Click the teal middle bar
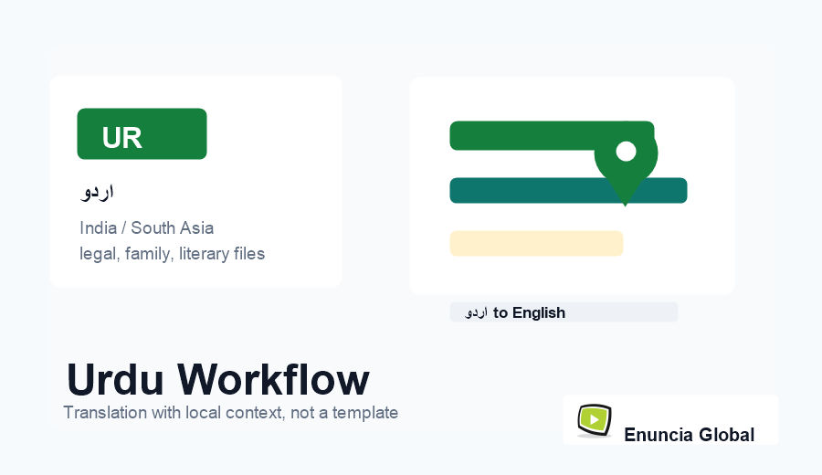 [x=568, y=190]
